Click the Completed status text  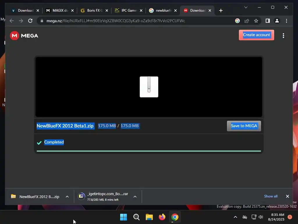pyautogui.click(x=54, y=142)
